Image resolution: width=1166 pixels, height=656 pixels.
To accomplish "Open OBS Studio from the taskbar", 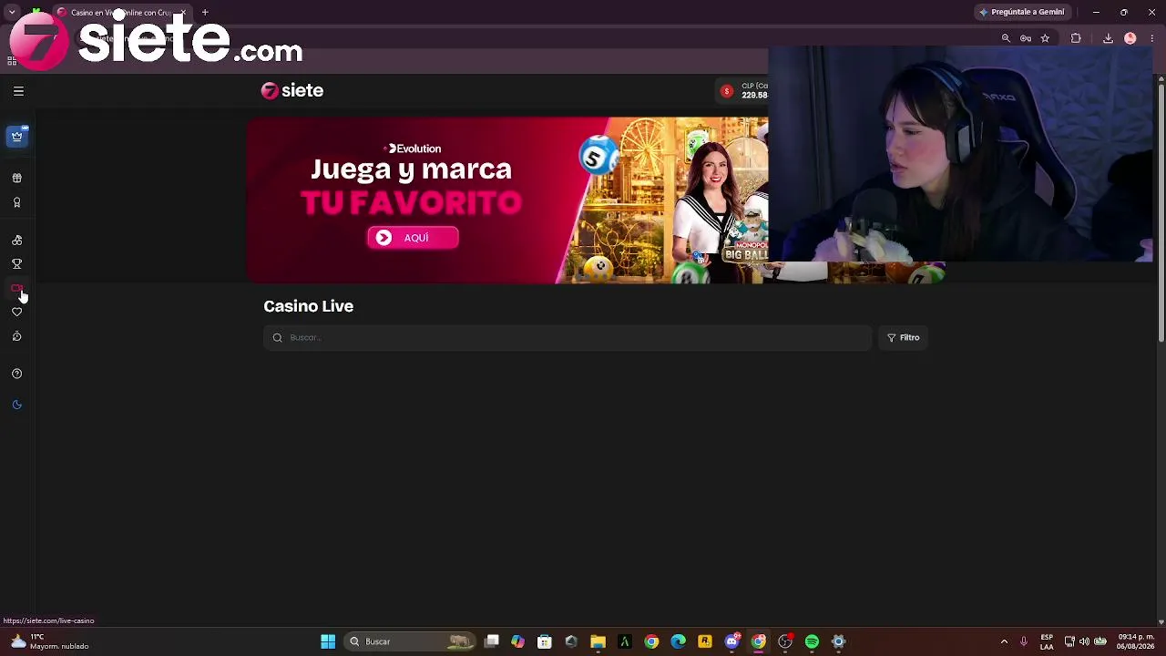I will (785, 641).
